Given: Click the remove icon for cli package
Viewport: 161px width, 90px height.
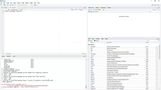Looking at the screenshot, I should [x=158, y=52].
